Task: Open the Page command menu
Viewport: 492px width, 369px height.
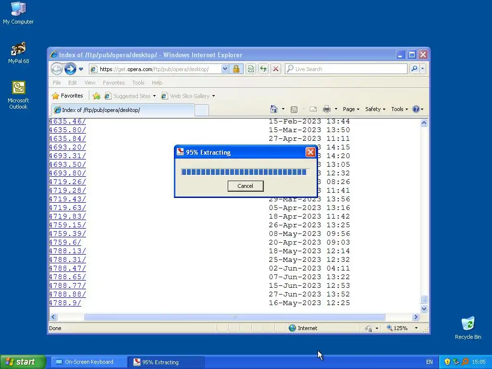Action: 351,109
